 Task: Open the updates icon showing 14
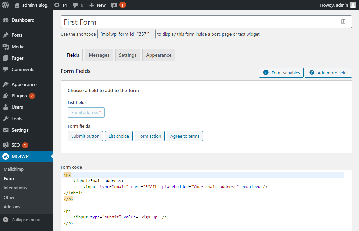(57, 5)
